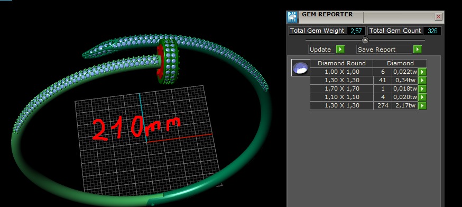
Task: Click the Total Gem Count label
Action: click(x=395, y=31)
